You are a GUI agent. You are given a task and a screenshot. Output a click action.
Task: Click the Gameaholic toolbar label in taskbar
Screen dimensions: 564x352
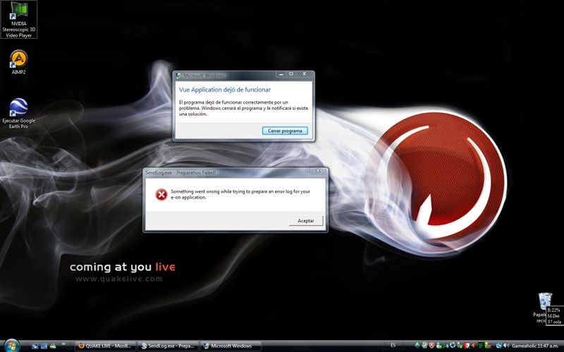[x=524, y=346]
